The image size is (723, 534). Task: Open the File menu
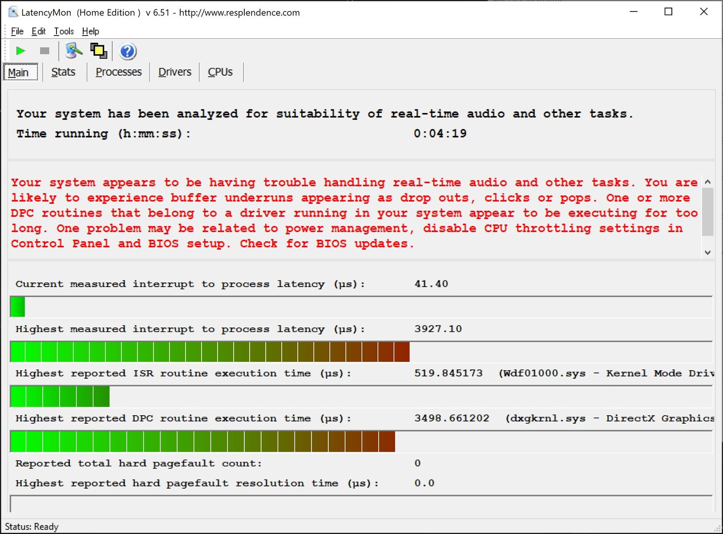click(x=17, y=31)
